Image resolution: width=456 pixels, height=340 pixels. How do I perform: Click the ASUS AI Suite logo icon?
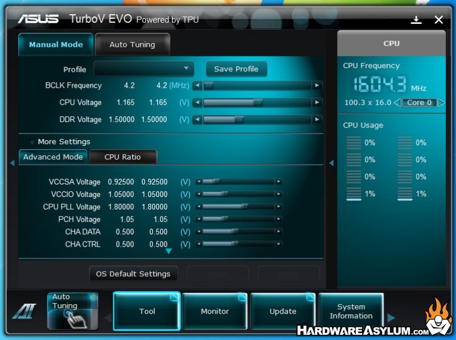(x=24, y=311)
